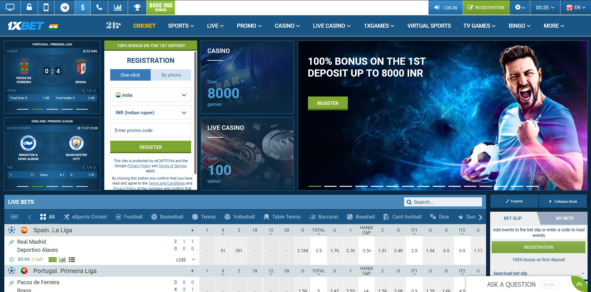Screen dimensions: 591x292
Task: Click REGISTER button on bonus banner
Action: click(x=328, y=103)
